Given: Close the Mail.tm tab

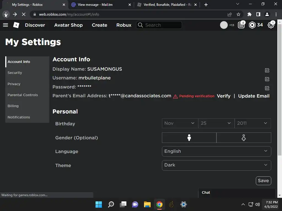Looking at the screenshot, I should pos(130,5).
